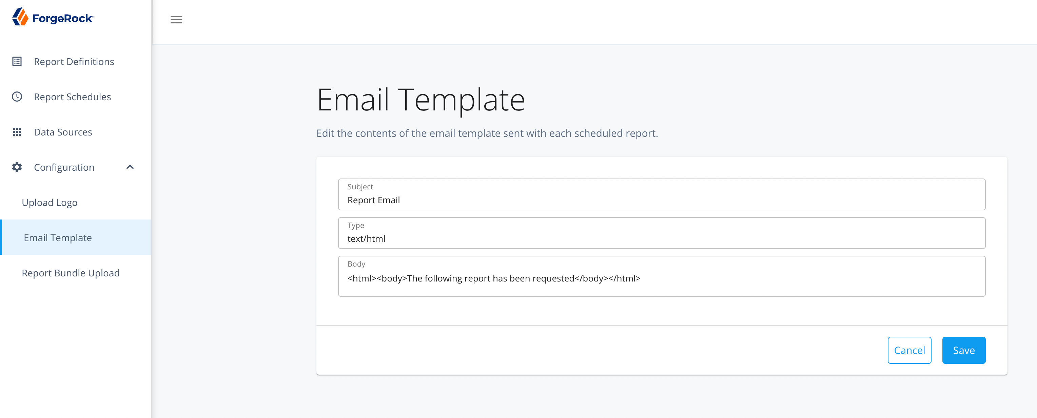Collapse the Configuration section chevron
Screen dimensions: 1037x418
tap(130, 167)
